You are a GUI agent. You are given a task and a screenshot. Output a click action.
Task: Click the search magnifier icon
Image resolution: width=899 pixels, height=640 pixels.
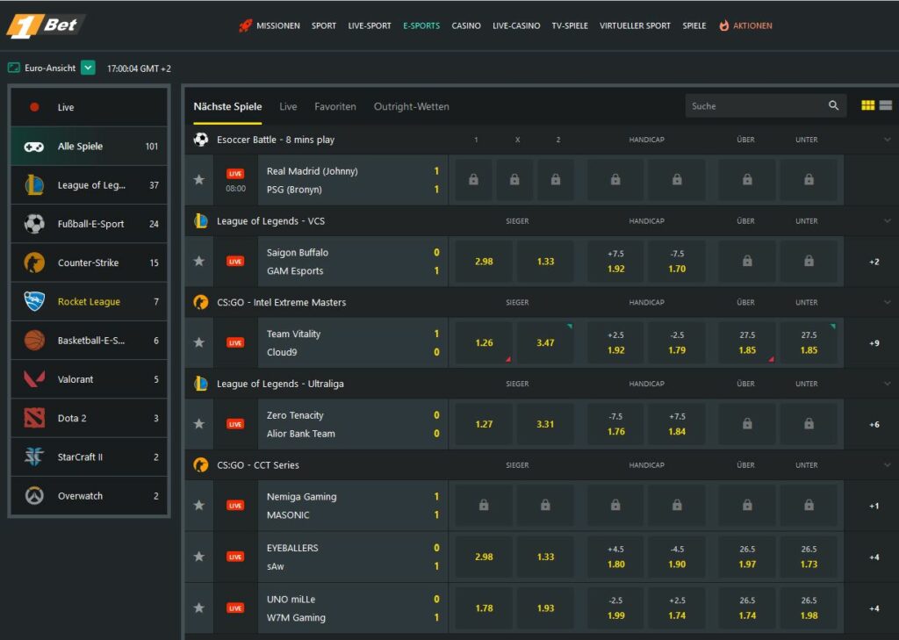[x=834, y=105]
